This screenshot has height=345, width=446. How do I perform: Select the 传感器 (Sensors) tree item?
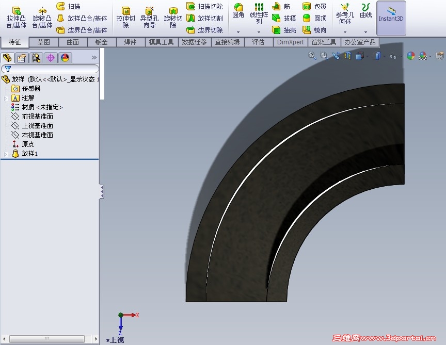(26, 88)
